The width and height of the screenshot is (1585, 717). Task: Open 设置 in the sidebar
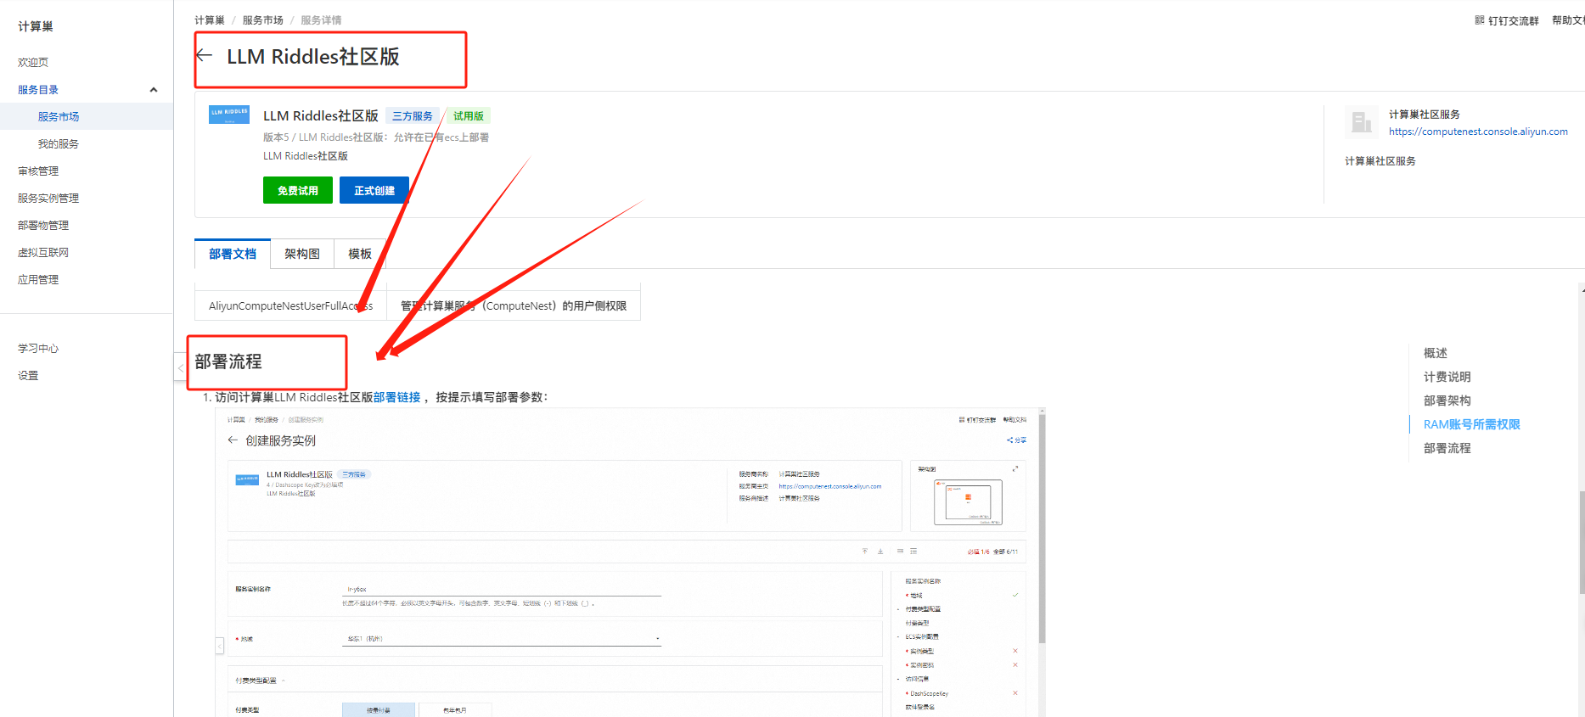(x=28, y=375)
